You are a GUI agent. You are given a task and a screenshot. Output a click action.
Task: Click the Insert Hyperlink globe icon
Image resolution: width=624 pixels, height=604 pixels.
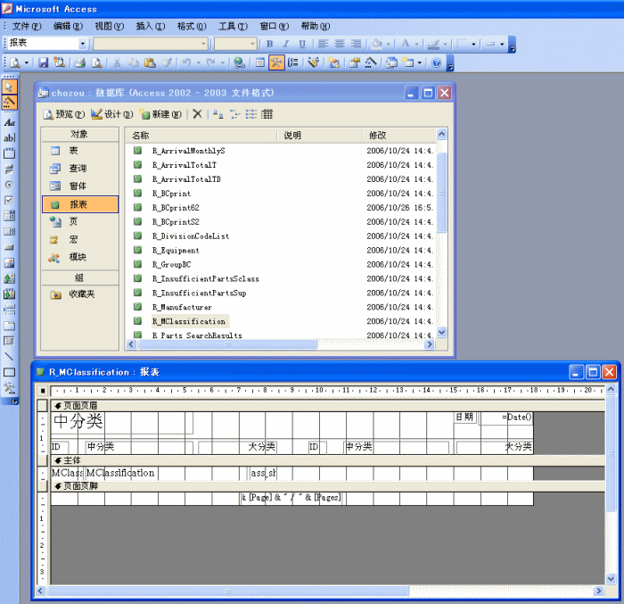(239, 62)
